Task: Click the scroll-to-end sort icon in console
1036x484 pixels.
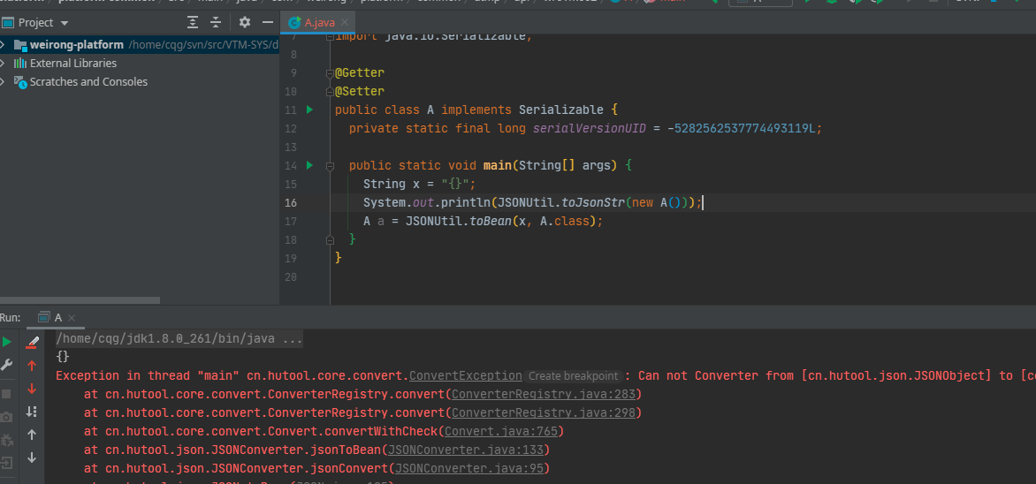Action: [x=32, y=412]
